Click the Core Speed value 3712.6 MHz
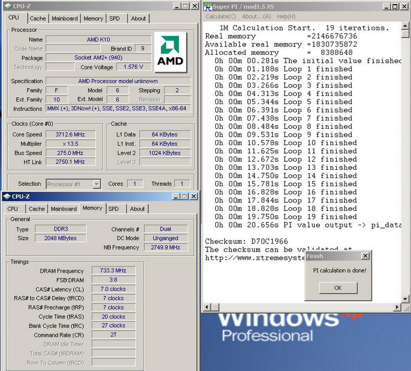 pos(70,134)
